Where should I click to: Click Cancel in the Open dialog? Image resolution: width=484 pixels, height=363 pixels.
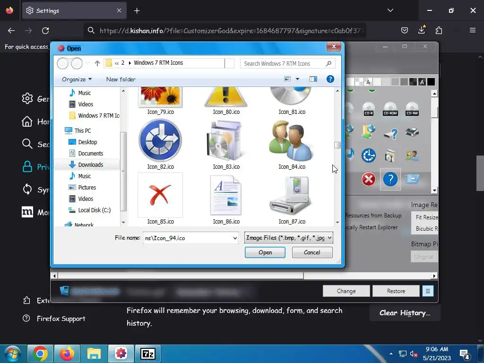pyautogui.click(x=312, y=252)
